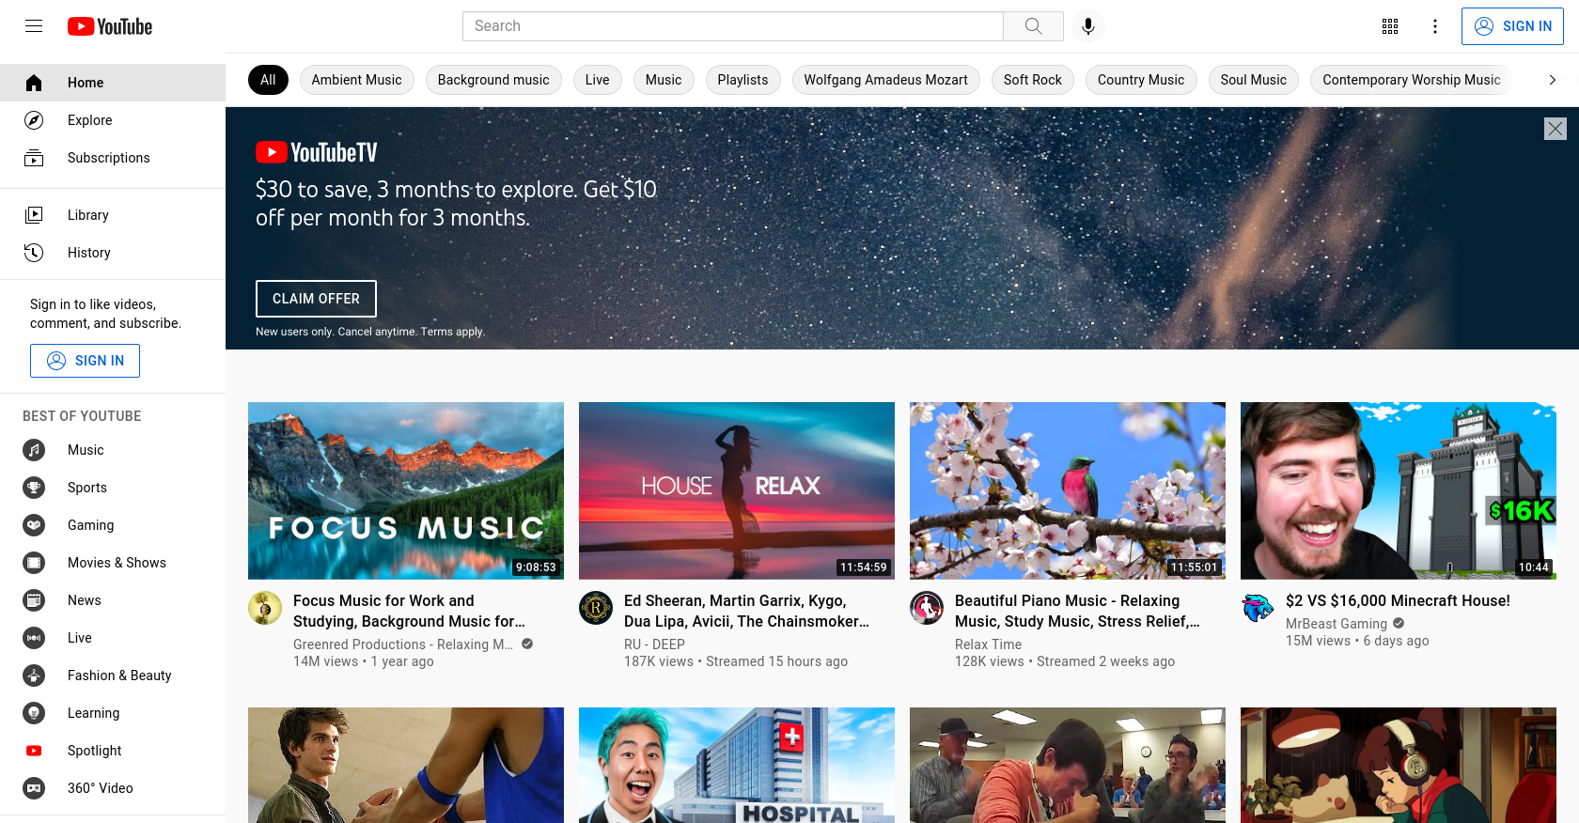Open Explore in sidebar
Screen dimensions: 1579x823
click(x=113, y=120)
